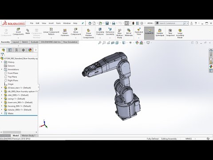Click Update Speedpak icon

[x=160, y=30]
